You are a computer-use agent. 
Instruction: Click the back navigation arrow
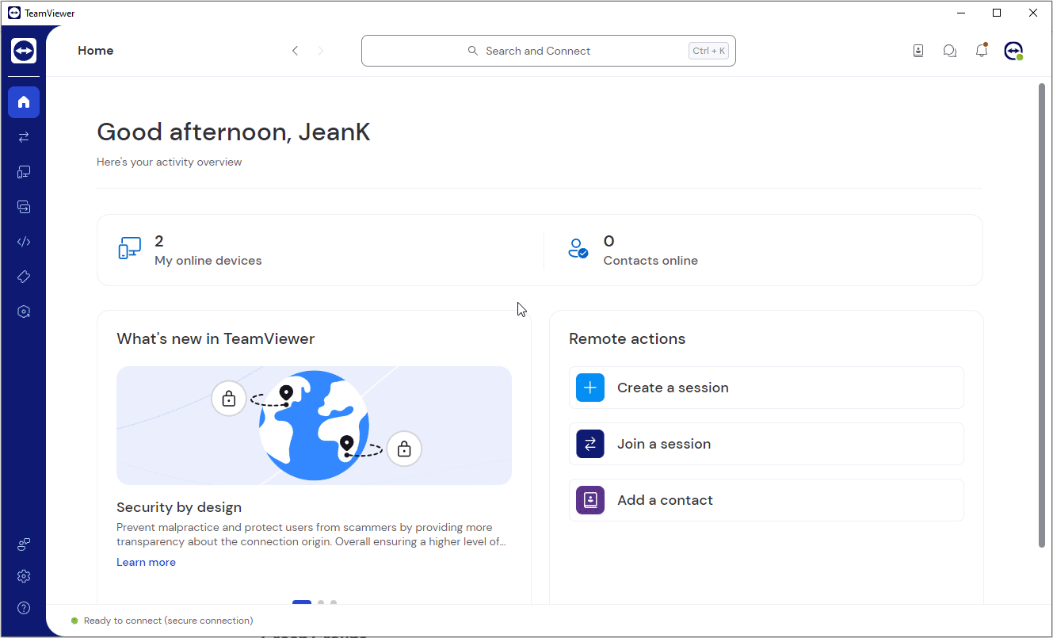(x=295, y=50)
